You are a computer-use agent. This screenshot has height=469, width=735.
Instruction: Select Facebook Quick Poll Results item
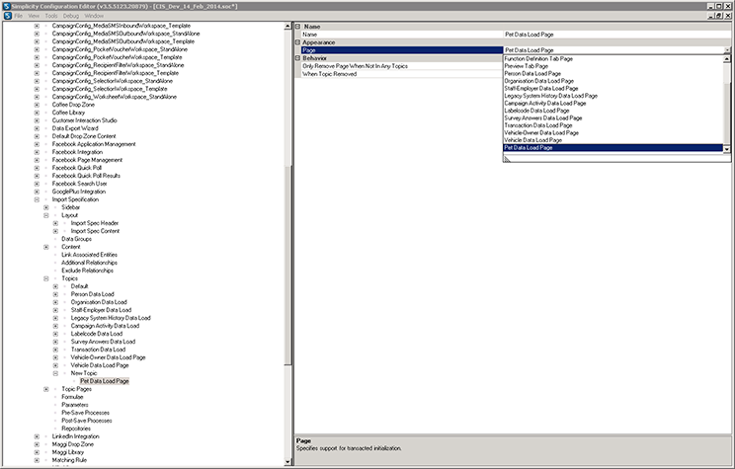[86, 176]
